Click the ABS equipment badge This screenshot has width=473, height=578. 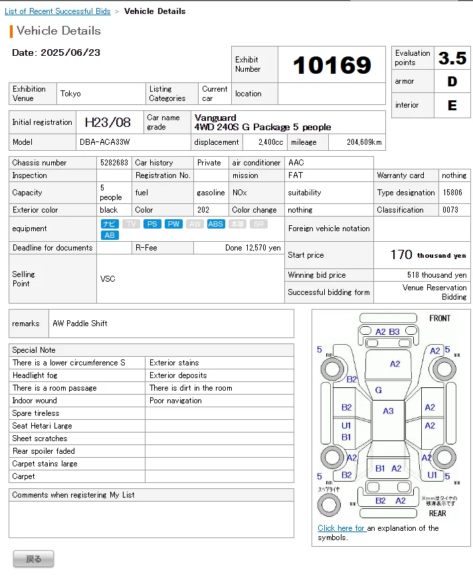point(216,224)
